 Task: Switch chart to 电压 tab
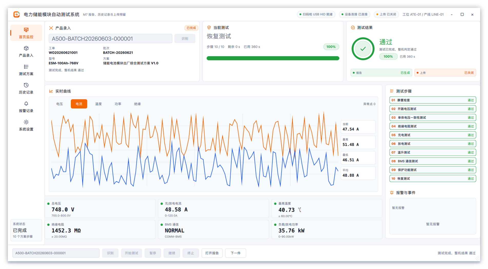pos(59,104)
